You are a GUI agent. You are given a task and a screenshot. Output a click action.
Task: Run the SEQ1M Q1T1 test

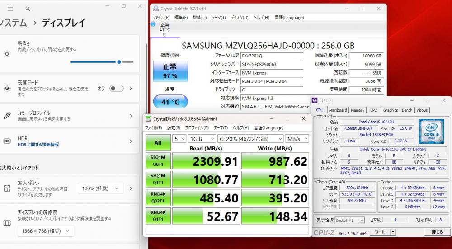[158, 179]
